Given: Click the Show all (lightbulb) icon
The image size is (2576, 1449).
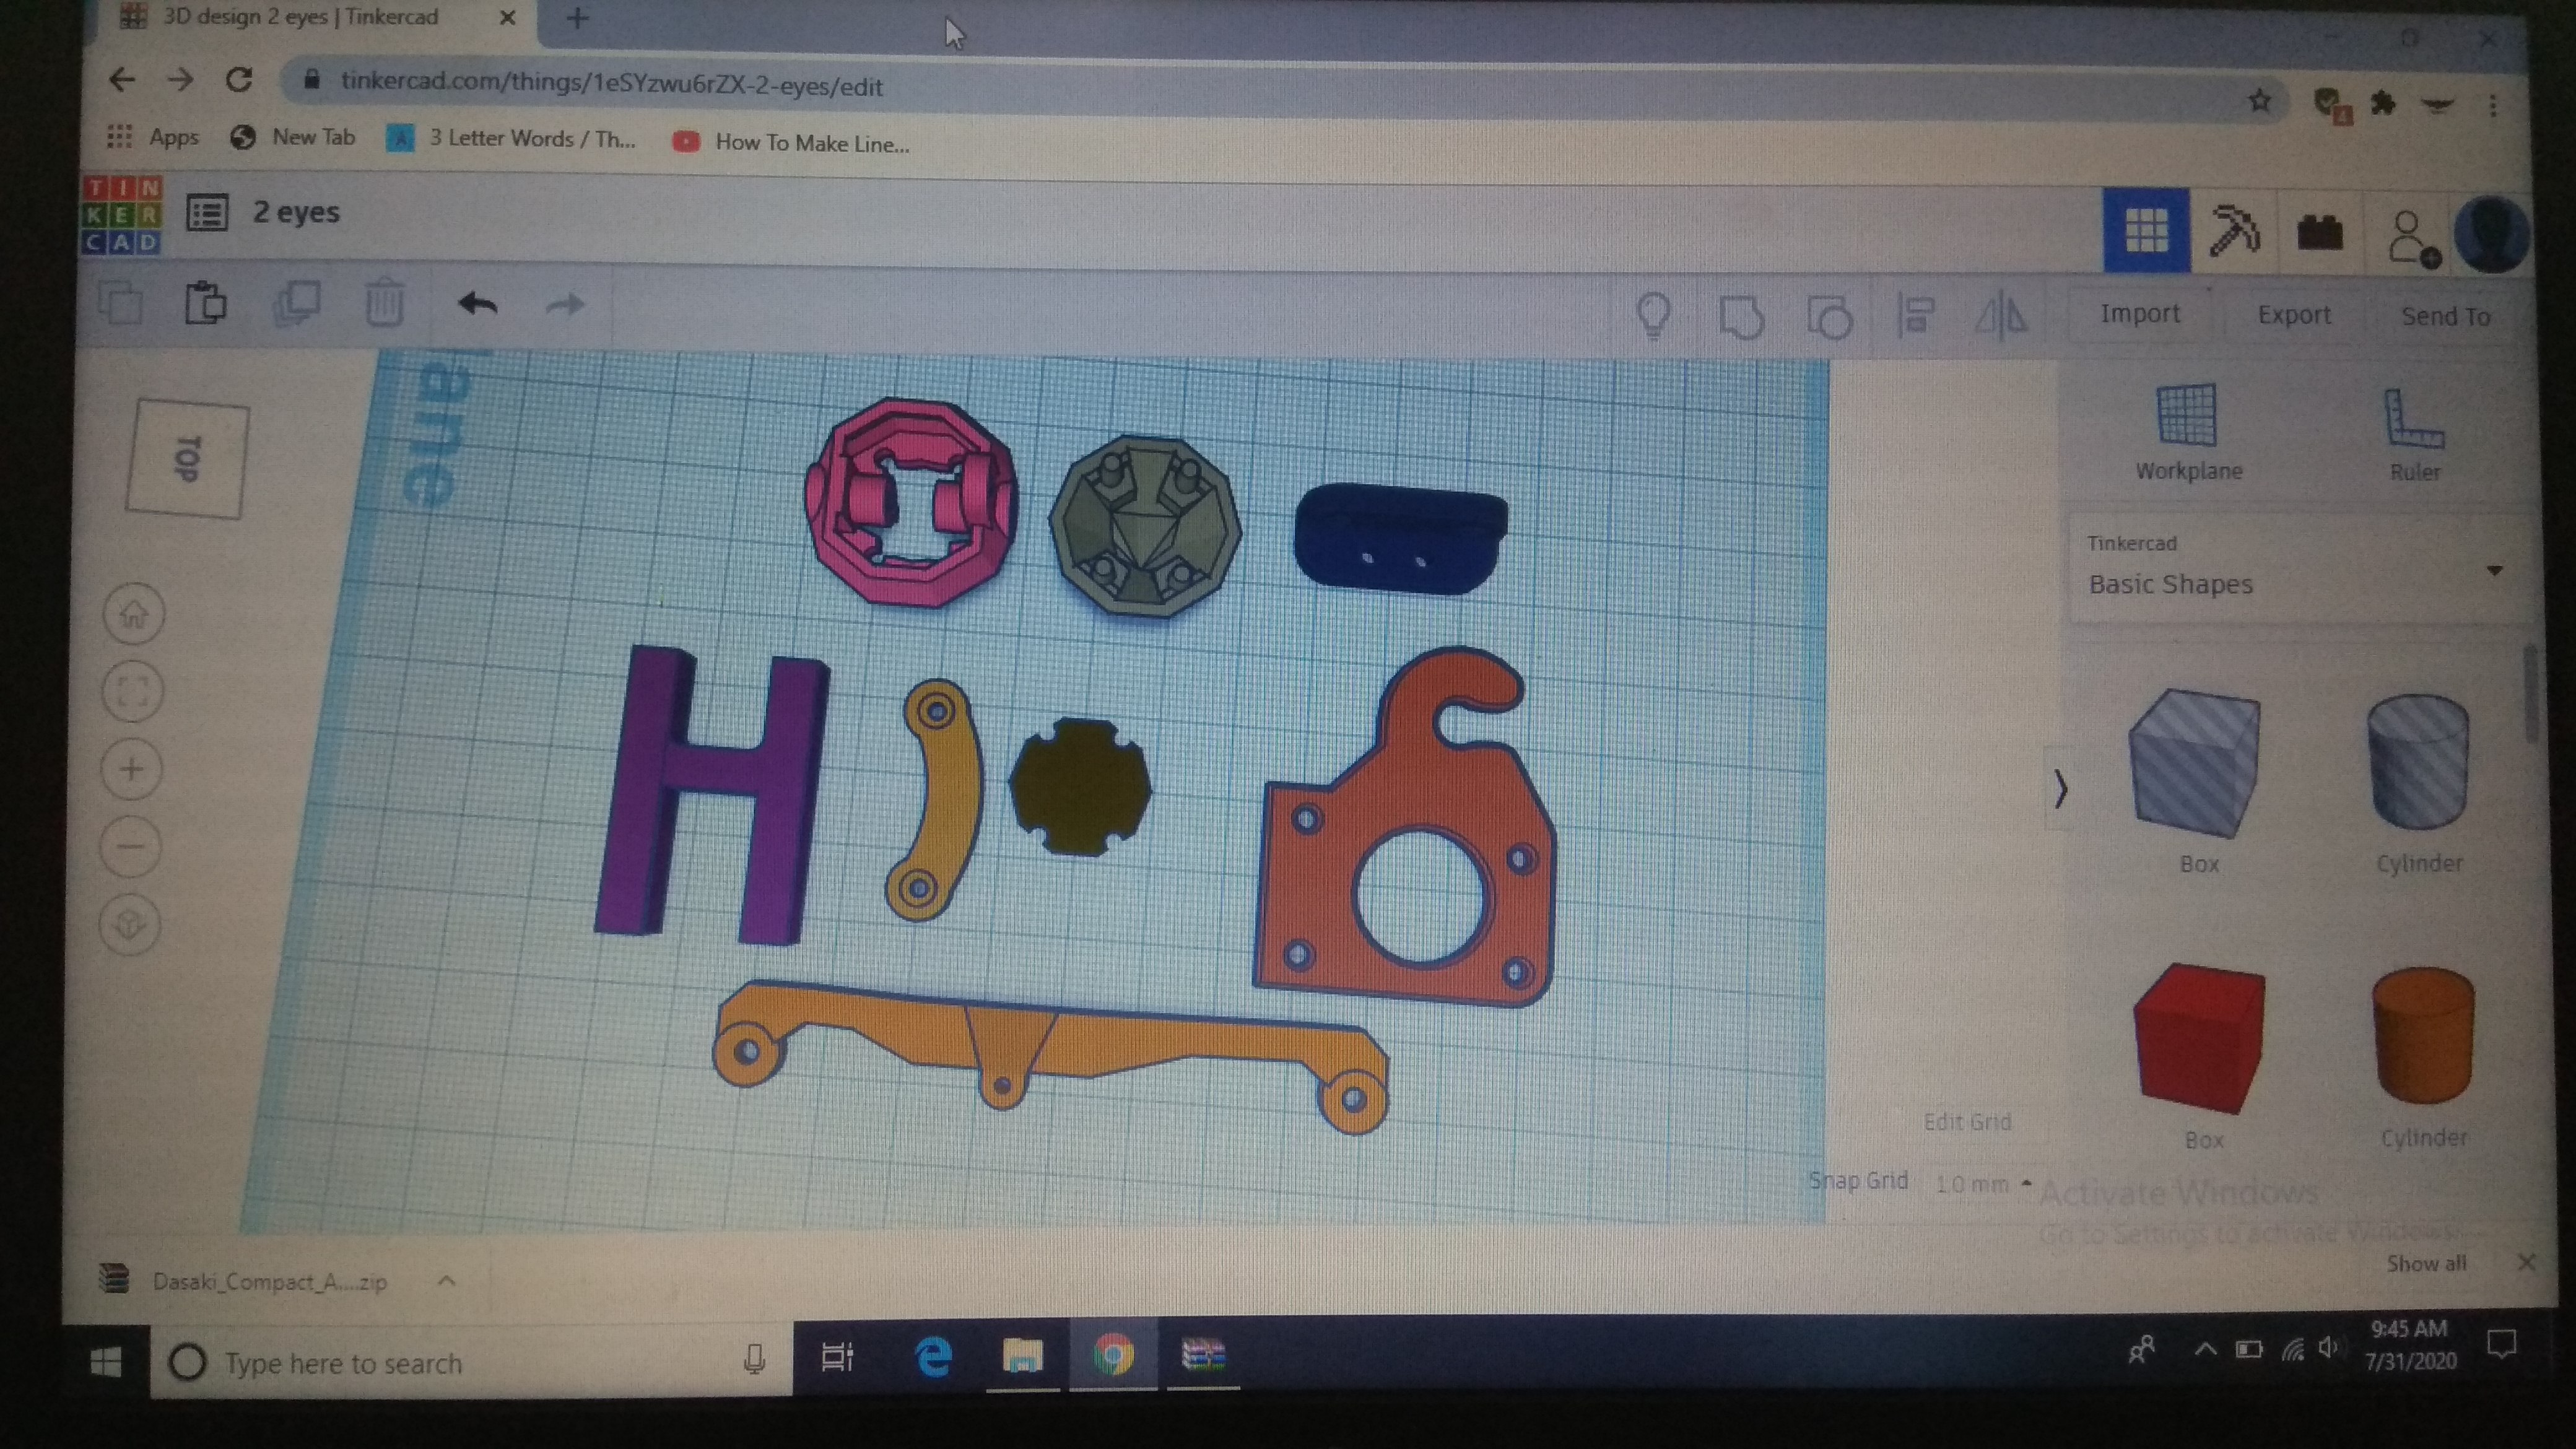Looking at the screenshot, I should pos(1653,315).
